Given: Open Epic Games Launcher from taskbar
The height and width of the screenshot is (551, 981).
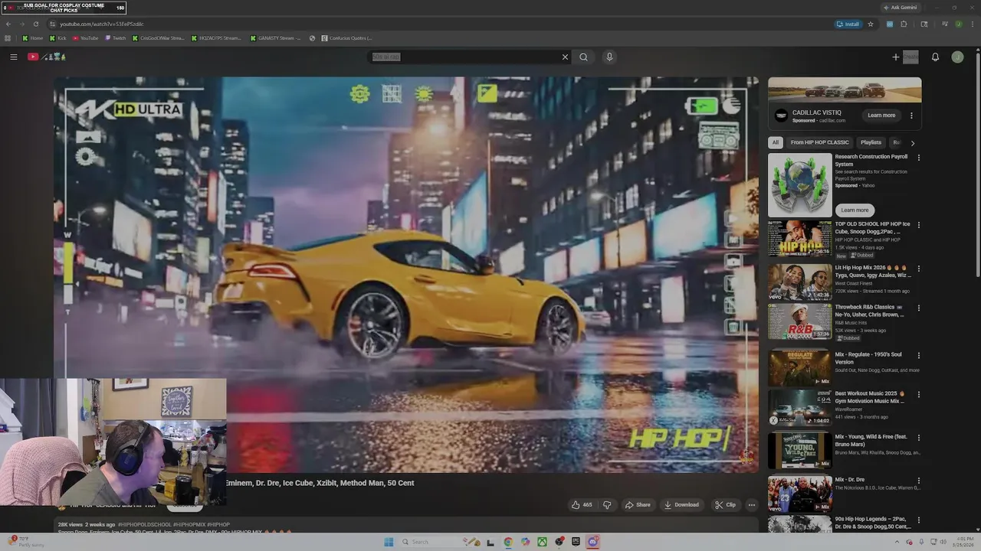Looking at the screenshot, I should point(576,542).
